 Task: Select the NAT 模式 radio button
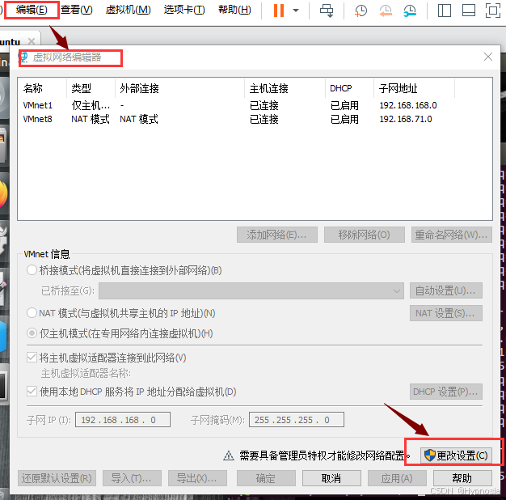(x=32, y=312)
